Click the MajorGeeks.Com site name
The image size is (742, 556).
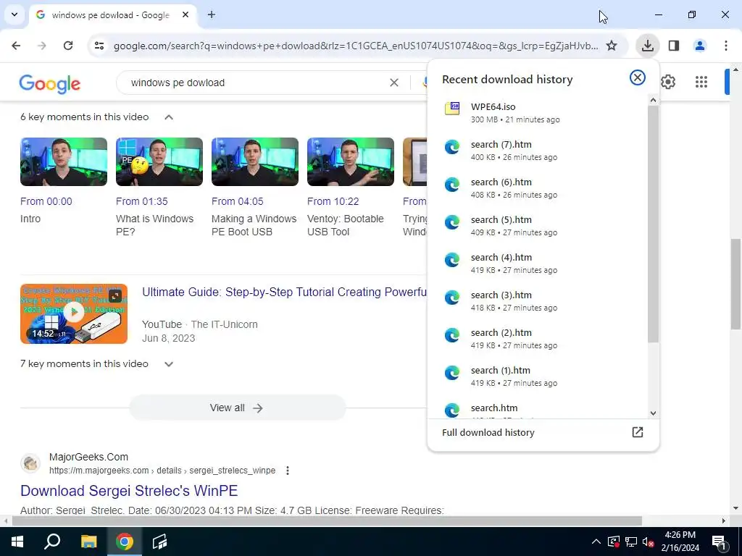88,458
